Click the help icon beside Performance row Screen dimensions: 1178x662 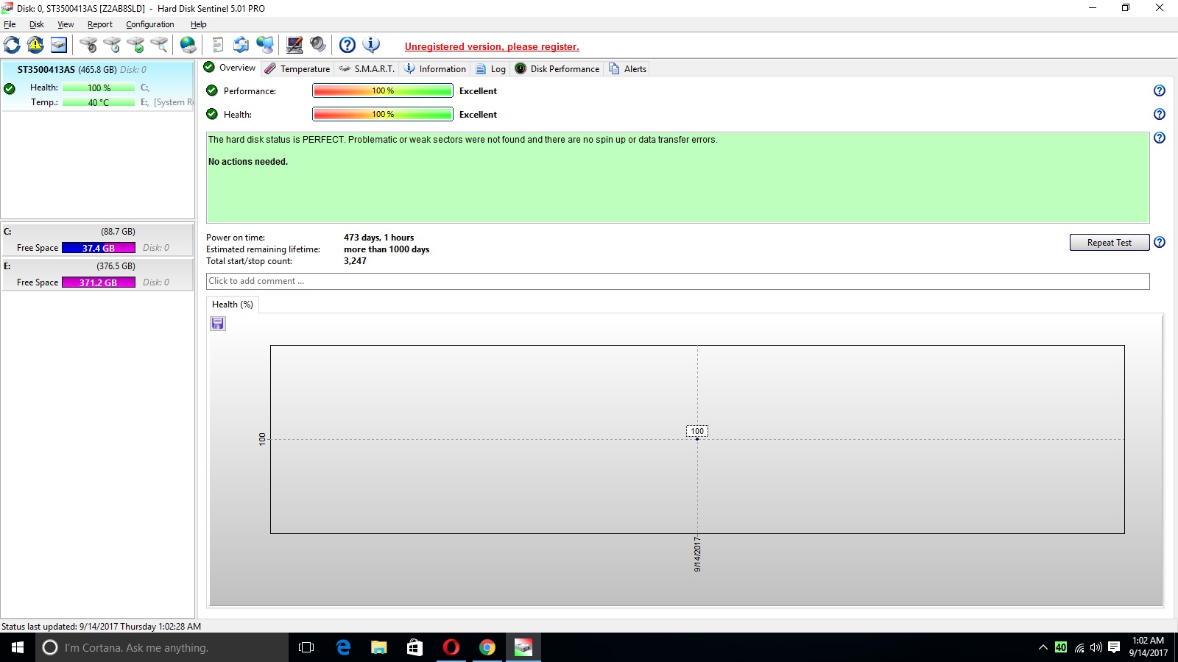(1160, 90)
